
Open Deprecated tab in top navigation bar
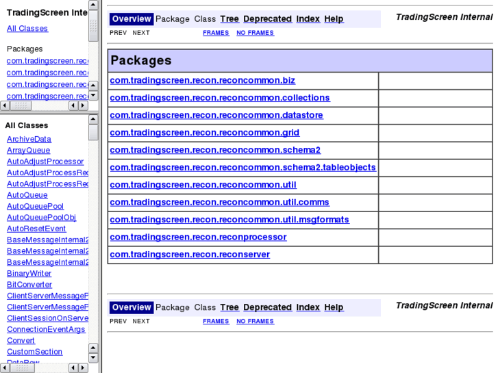click(x=267, y=19)
